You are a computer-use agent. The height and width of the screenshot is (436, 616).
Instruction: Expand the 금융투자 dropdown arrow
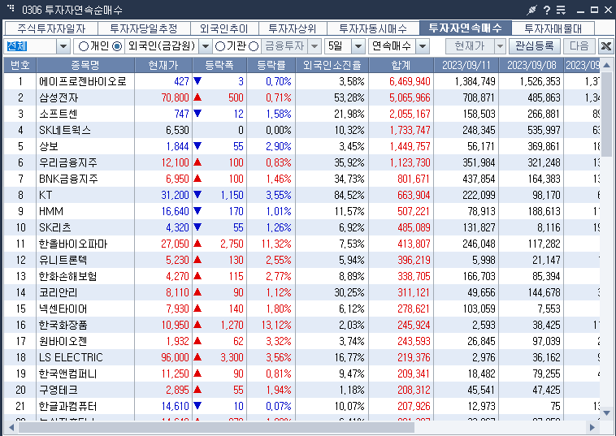coord(315,46)
